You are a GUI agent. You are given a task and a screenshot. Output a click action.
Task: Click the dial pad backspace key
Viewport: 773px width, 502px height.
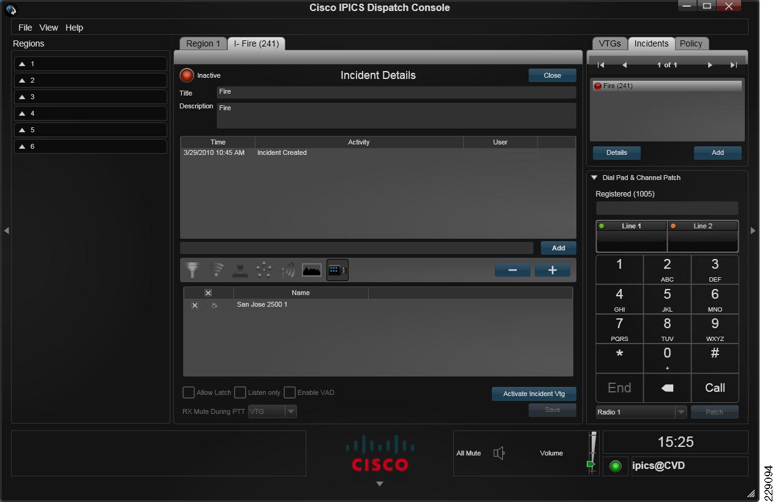point(667,388)
